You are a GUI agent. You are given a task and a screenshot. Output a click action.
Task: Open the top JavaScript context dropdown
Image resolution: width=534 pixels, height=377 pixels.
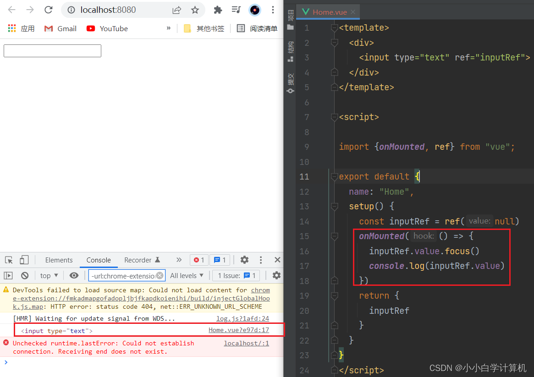(49, 276)
